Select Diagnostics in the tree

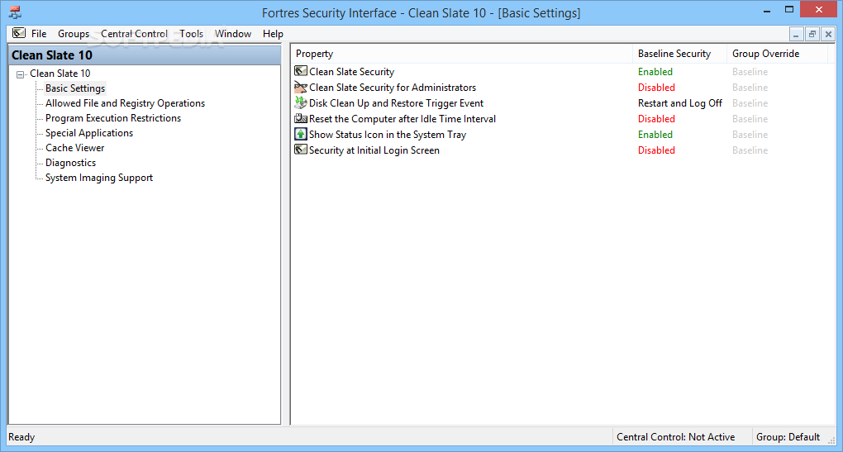point(70,162)
